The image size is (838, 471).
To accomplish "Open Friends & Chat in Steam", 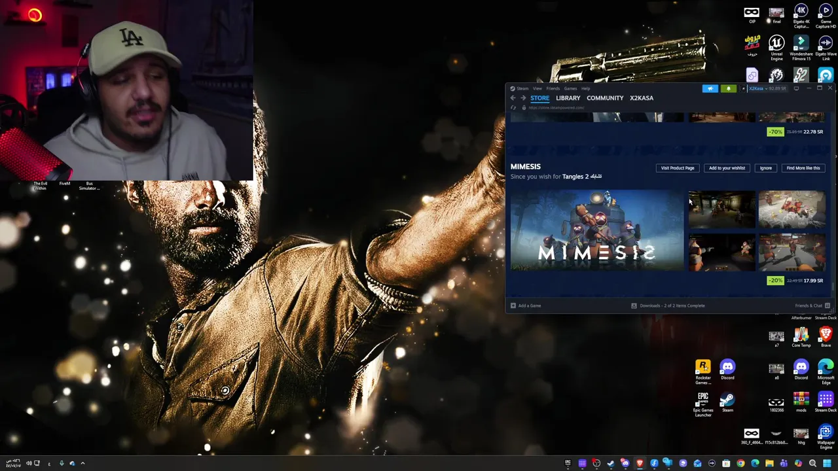I will point(812,305).
